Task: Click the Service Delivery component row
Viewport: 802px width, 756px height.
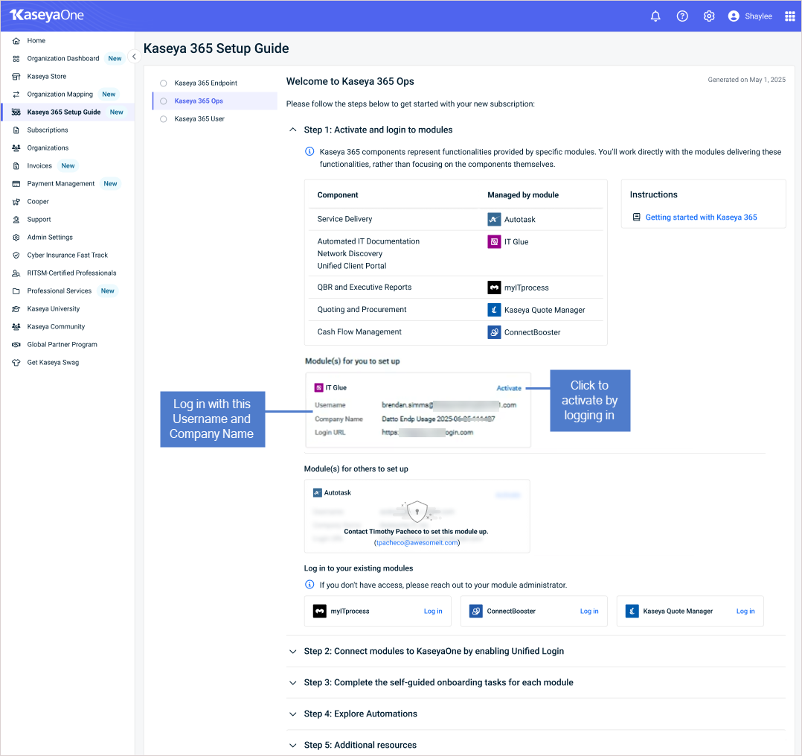Action: 456,219
